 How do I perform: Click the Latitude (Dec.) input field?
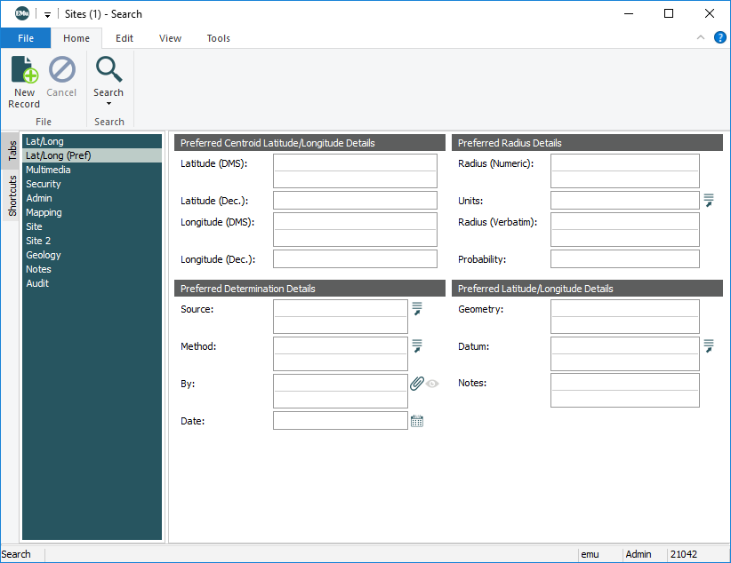[x=355, y=201]
